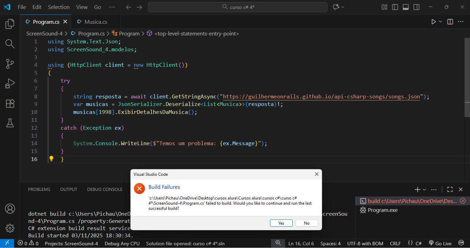This screenshot has width=470, height=248.
Task: Click the command center search box
Action: point(238,7)
